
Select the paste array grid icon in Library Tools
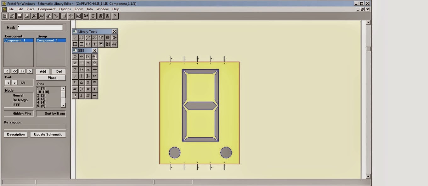point(108,44)
